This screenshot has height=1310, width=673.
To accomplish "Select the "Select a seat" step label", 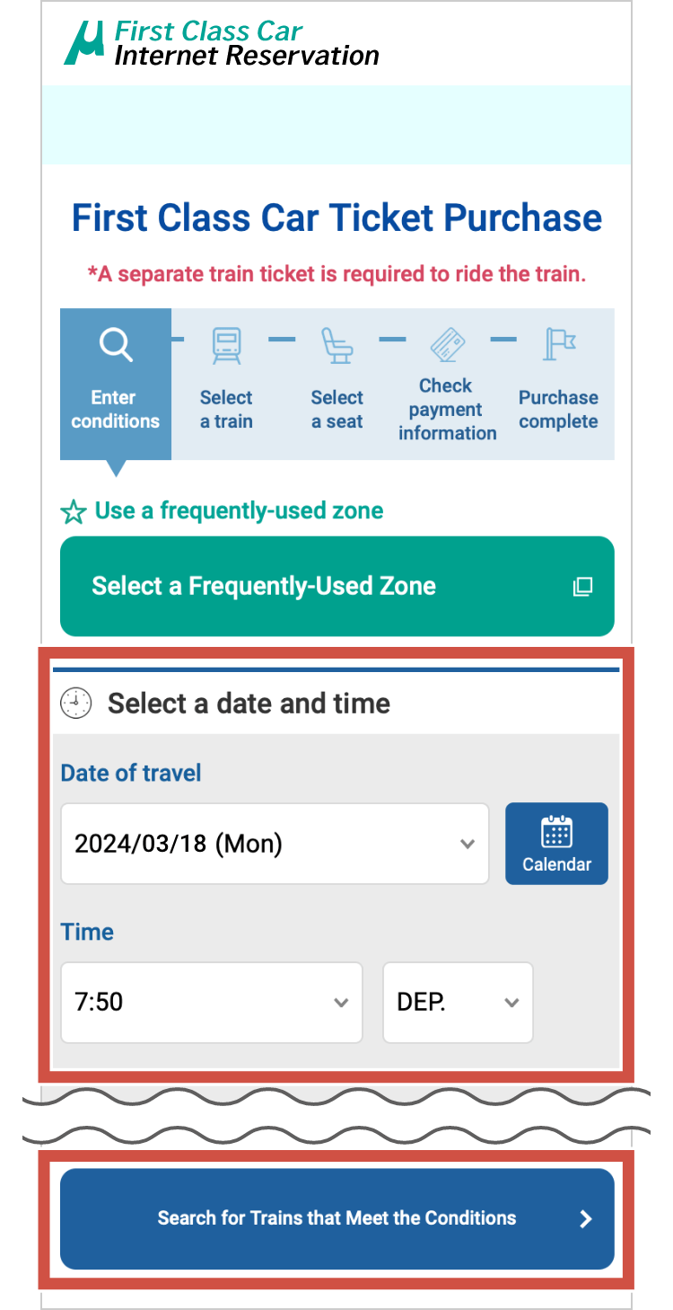I will coord(337,410).
